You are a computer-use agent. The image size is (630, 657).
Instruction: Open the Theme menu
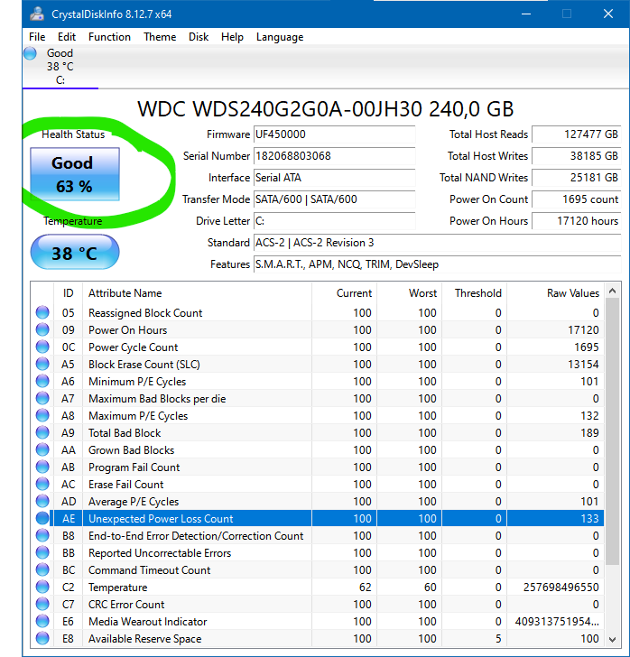(x=160, y=37)
